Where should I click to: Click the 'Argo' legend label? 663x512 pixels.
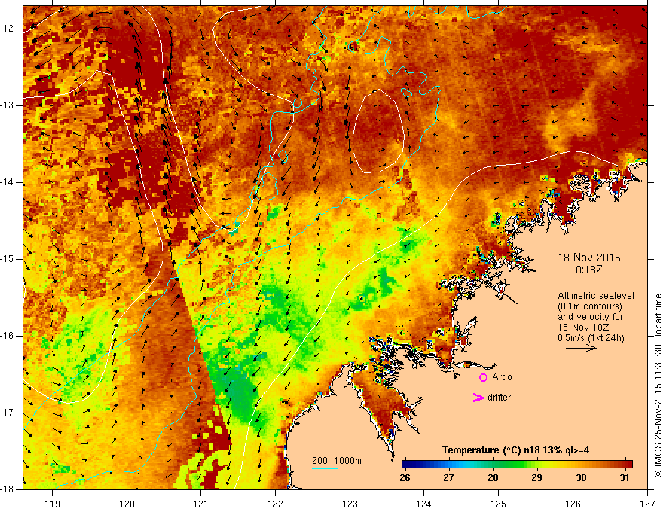click(502, 377)
